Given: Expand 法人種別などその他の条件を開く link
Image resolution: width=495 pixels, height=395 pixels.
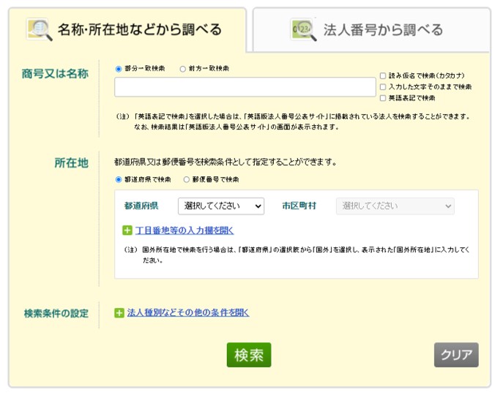Looking at the screenshot, I should (x=188, y=313).
